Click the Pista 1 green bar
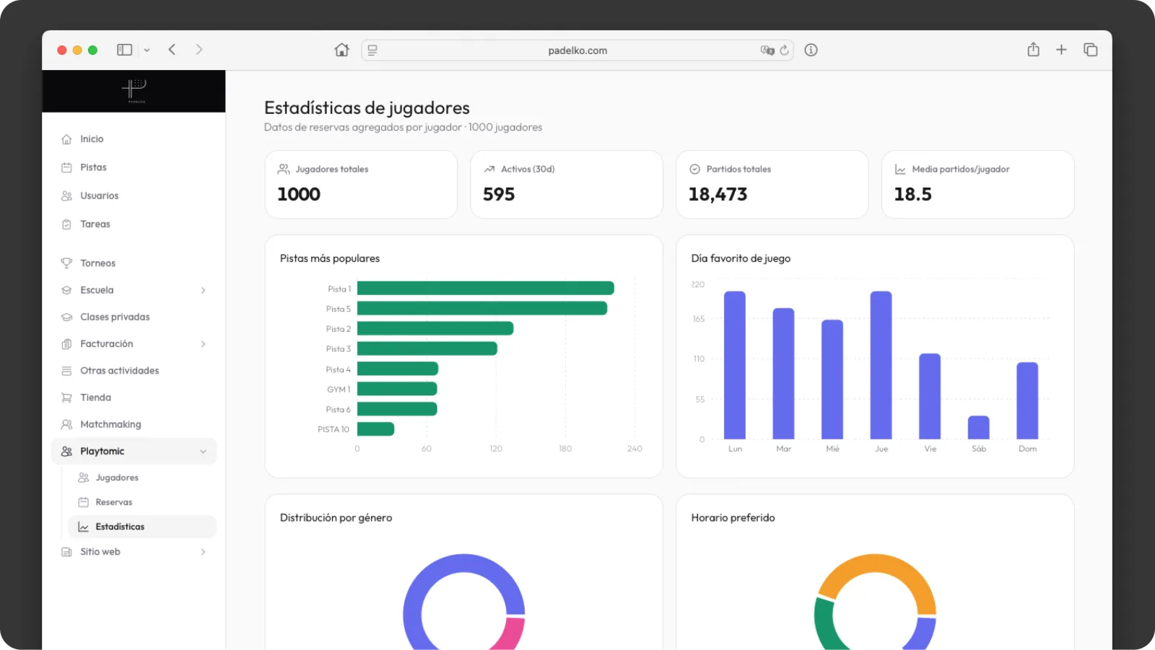Screen dimensions: 1155x650 (486, 289)
